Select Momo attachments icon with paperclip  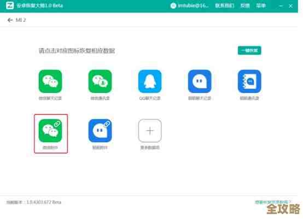click(100, 131)
